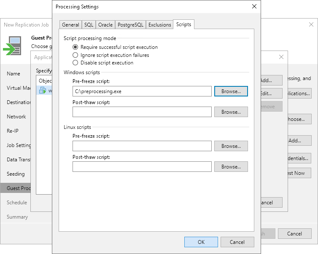Browse for Windows post-thaw script

(x=231, y=112)
